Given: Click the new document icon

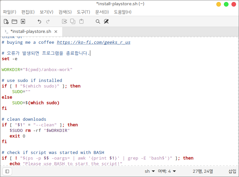Looking at the screenshot, I should (x=6, y=21).
